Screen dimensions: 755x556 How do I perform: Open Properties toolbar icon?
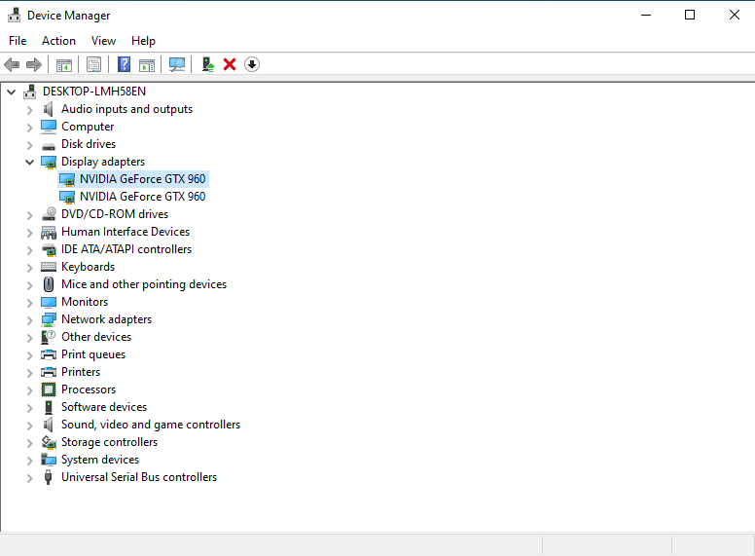tap(94, 64)
